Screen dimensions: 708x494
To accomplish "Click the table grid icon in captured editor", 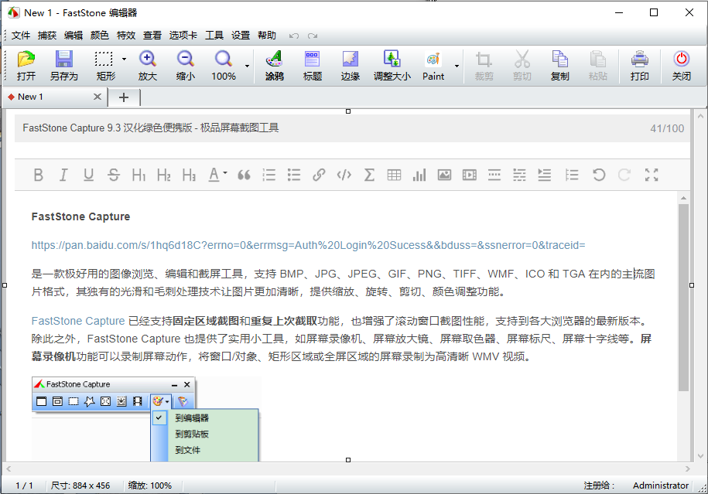I will coord(394,175).
